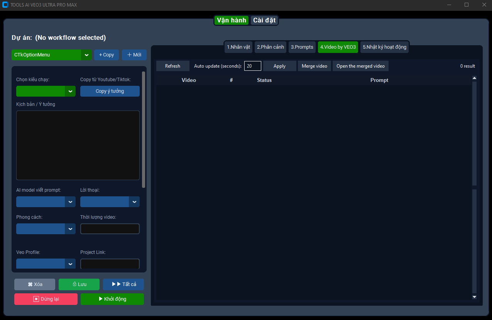Open the 5.Nhật ký hoạt động tab
Viewport: 492px width, 320px height.
click(384, 47)
